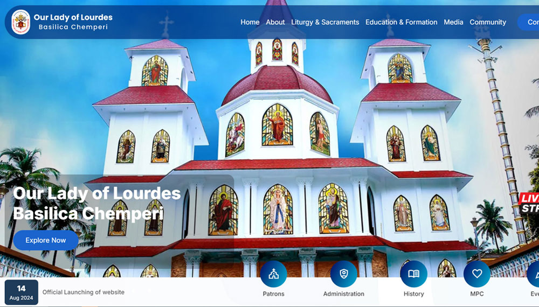Select Community in the navigation bar
The height and width of the screenshot is (307, 539).
pyautogui.click(x=488, y=22)
